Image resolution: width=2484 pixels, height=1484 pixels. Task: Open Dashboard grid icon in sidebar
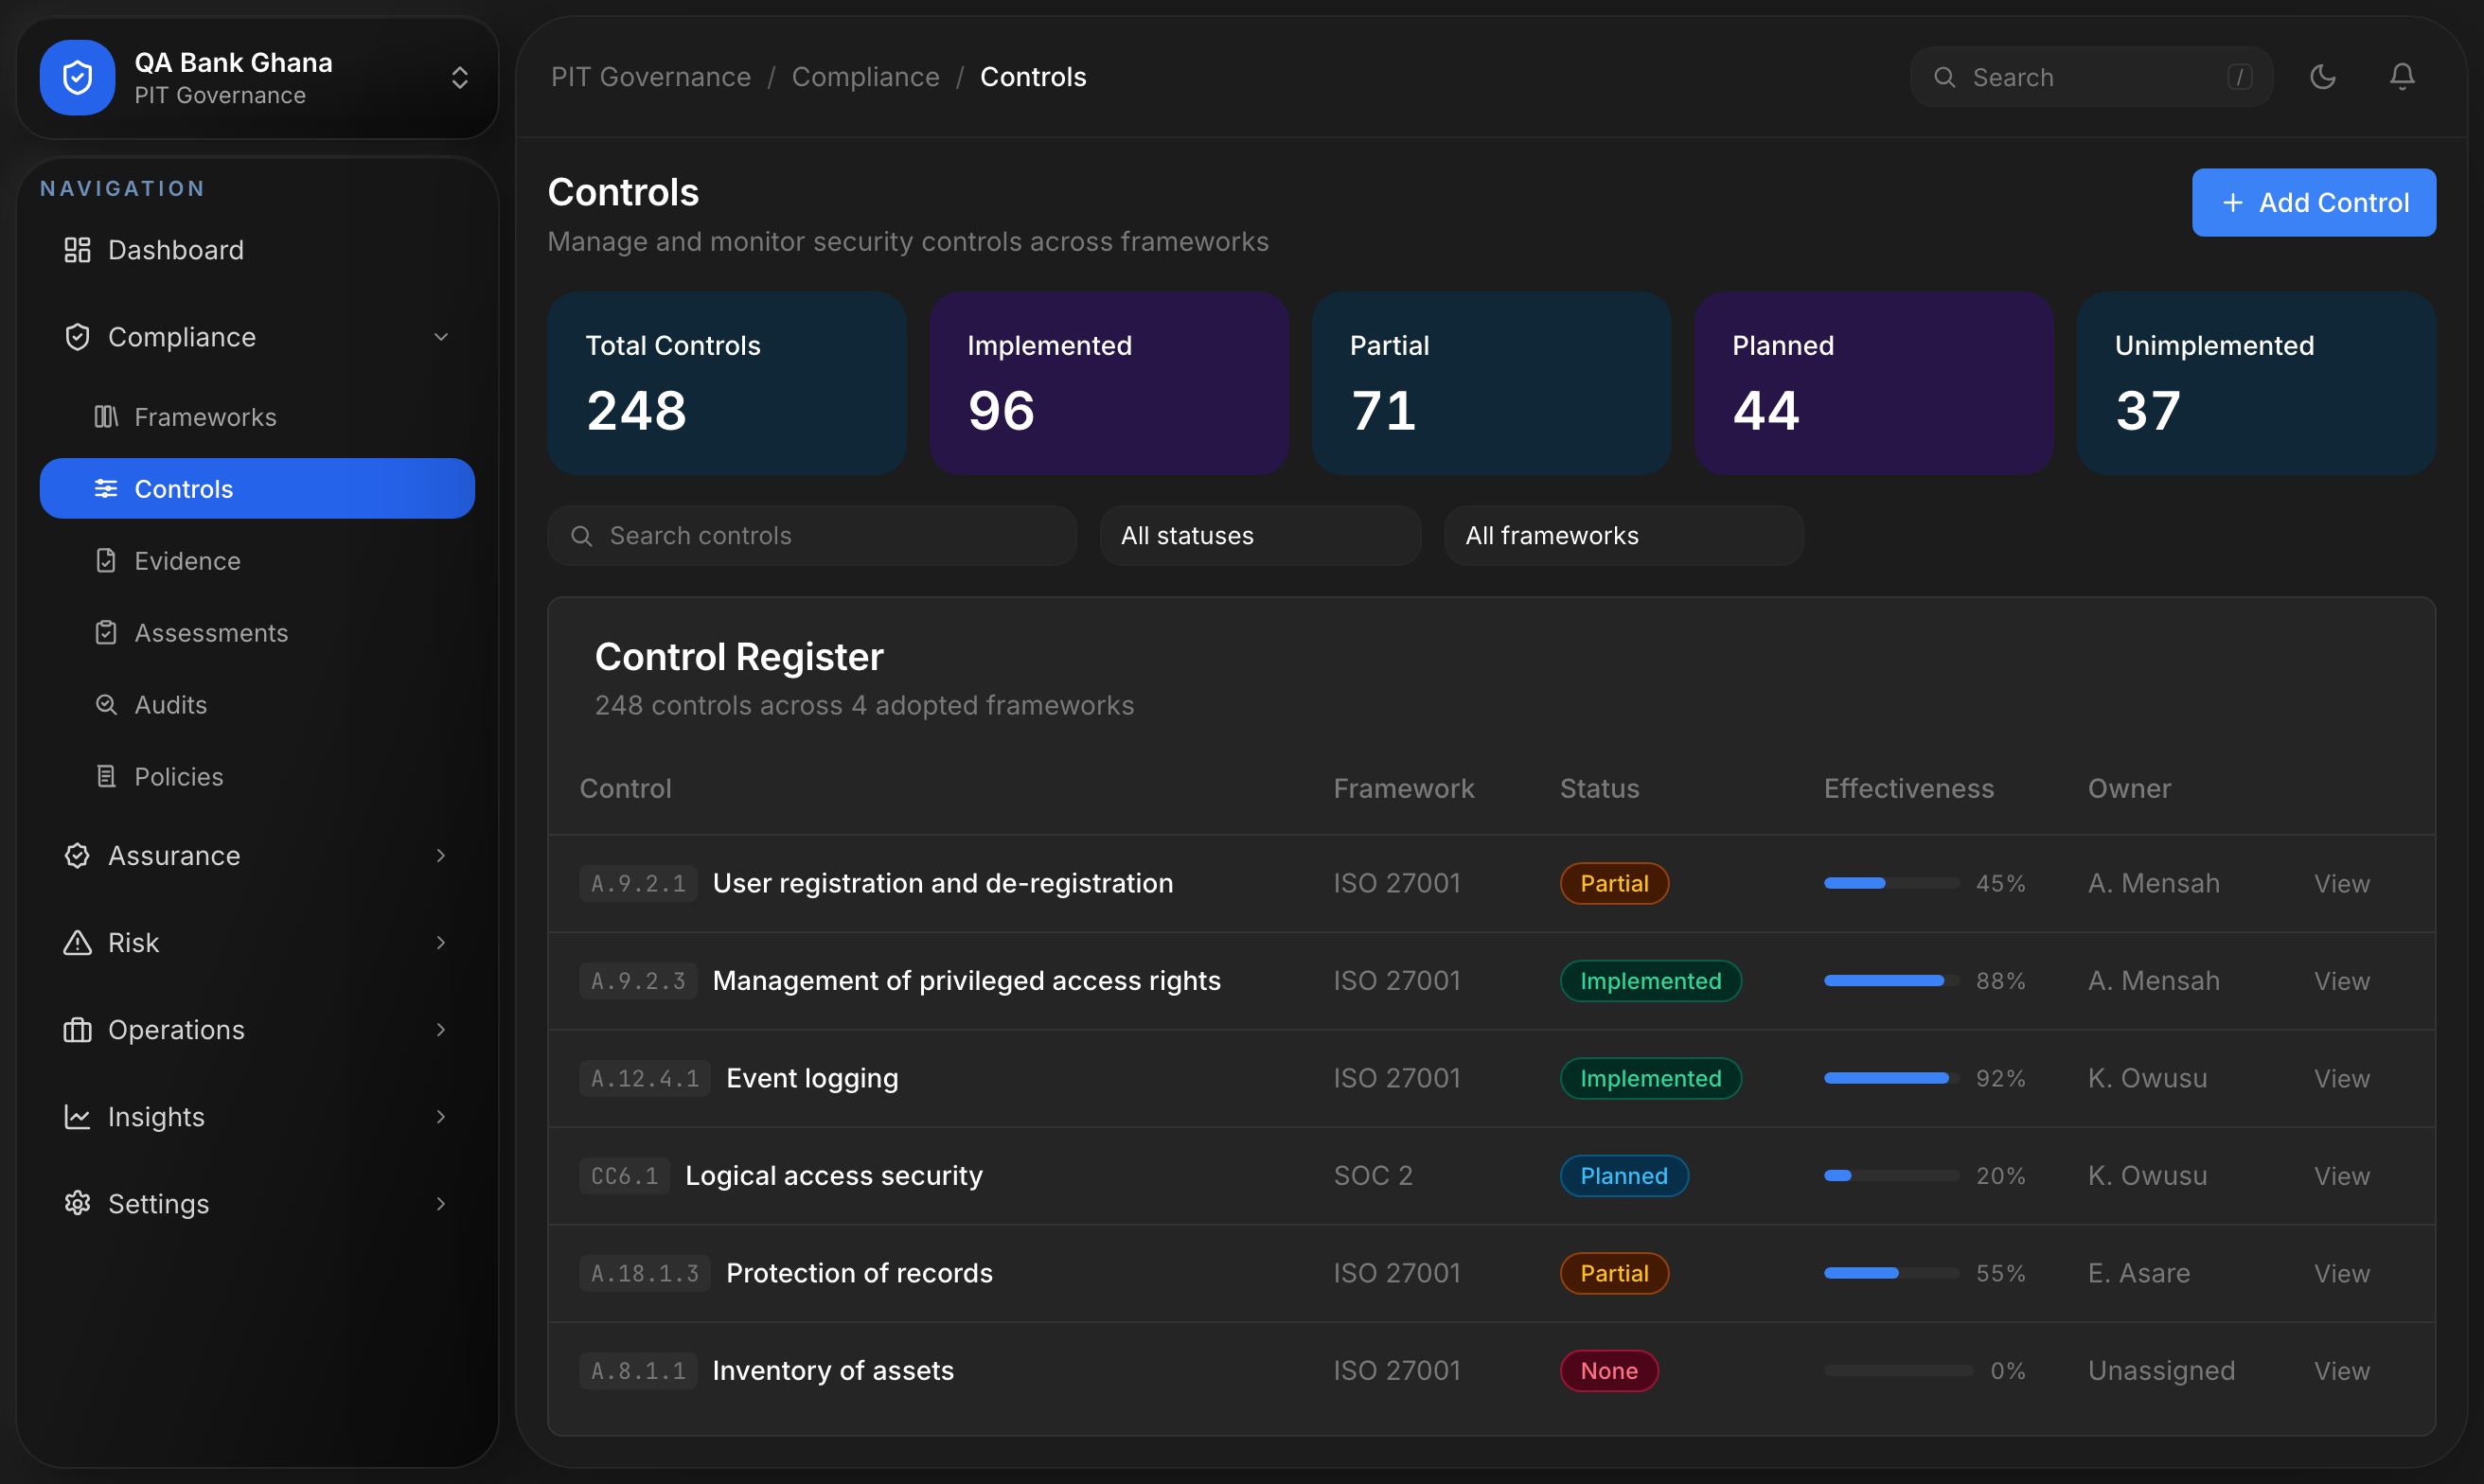(x=77, y=250)
